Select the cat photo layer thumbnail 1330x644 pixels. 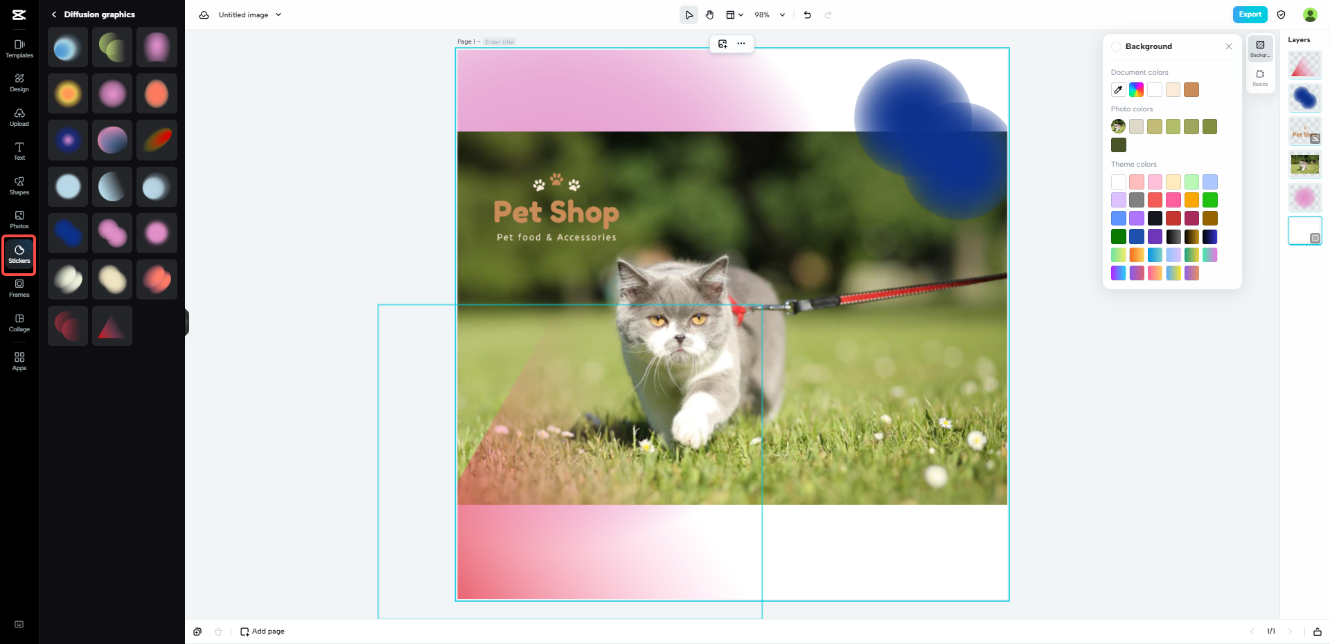point(1305,165)
